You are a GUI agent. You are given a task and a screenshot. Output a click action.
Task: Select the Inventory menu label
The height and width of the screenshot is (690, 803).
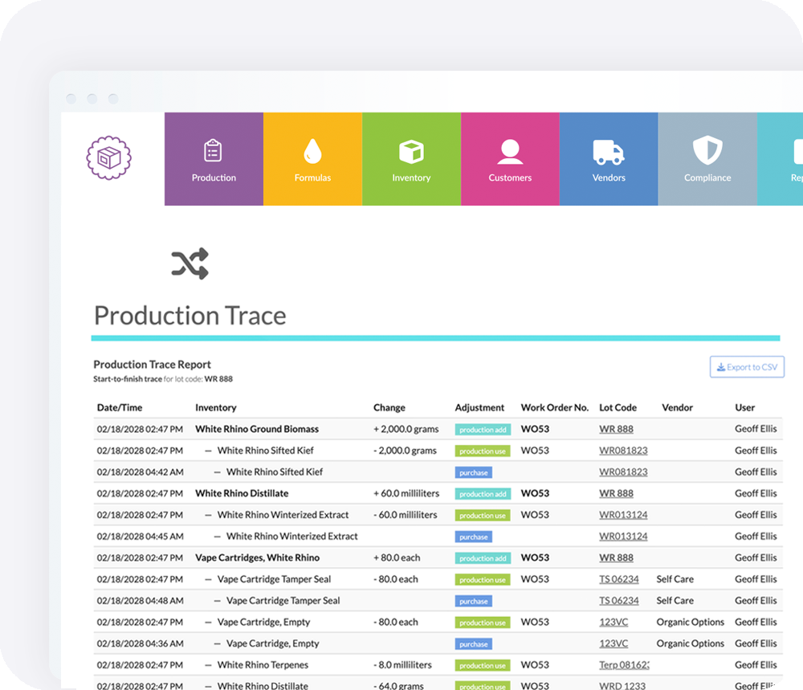(411, 178)
